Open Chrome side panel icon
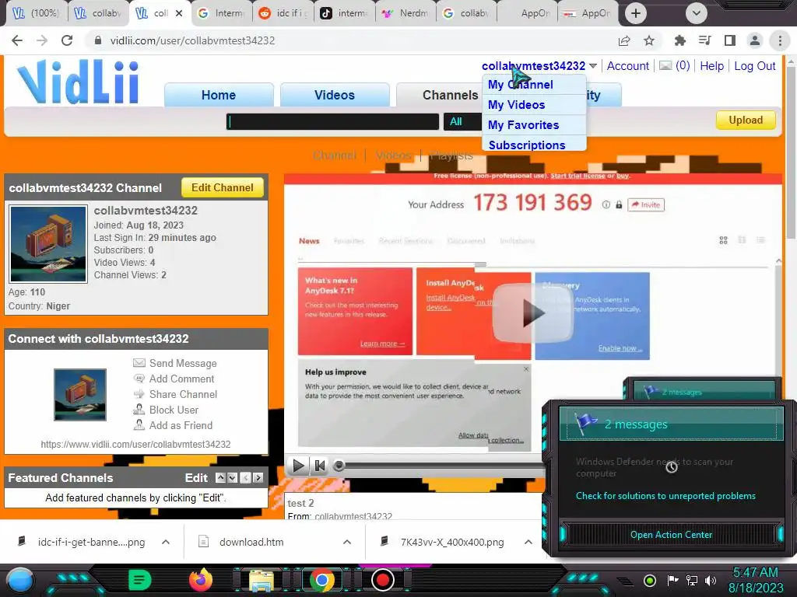The image size is (797, 597). (x=730, y=40)
